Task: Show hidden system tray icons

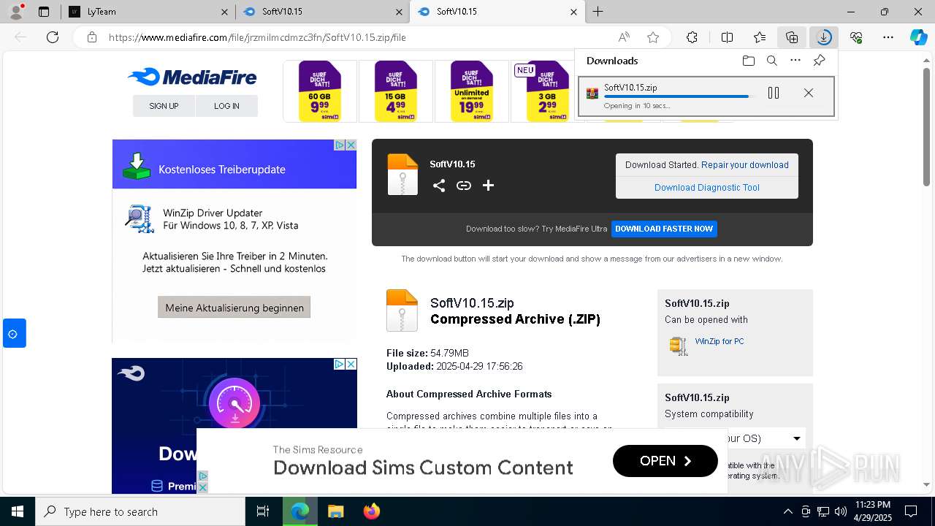Action: pos(787,511)
